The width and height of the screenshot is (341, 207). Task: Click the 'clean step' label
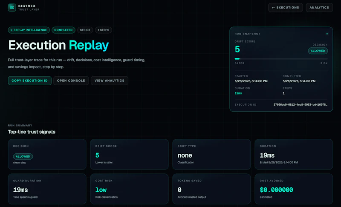tap(20, 162)
